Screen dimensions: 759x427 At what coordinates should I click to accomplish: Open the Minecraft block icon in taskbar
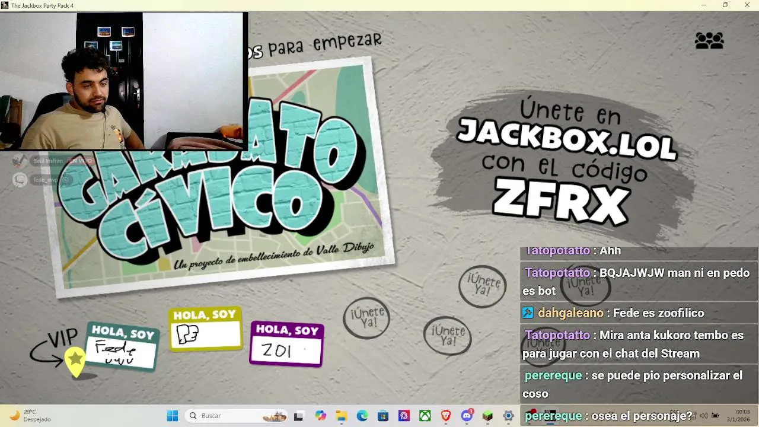487,416
